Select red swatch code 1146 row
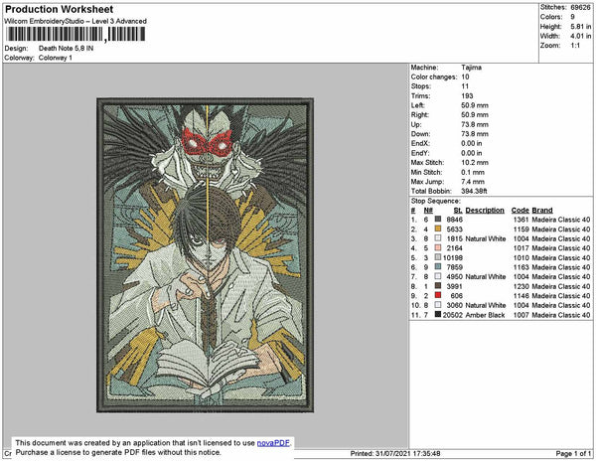The width and height of the screenshot is (596, 461). [438, 295]
